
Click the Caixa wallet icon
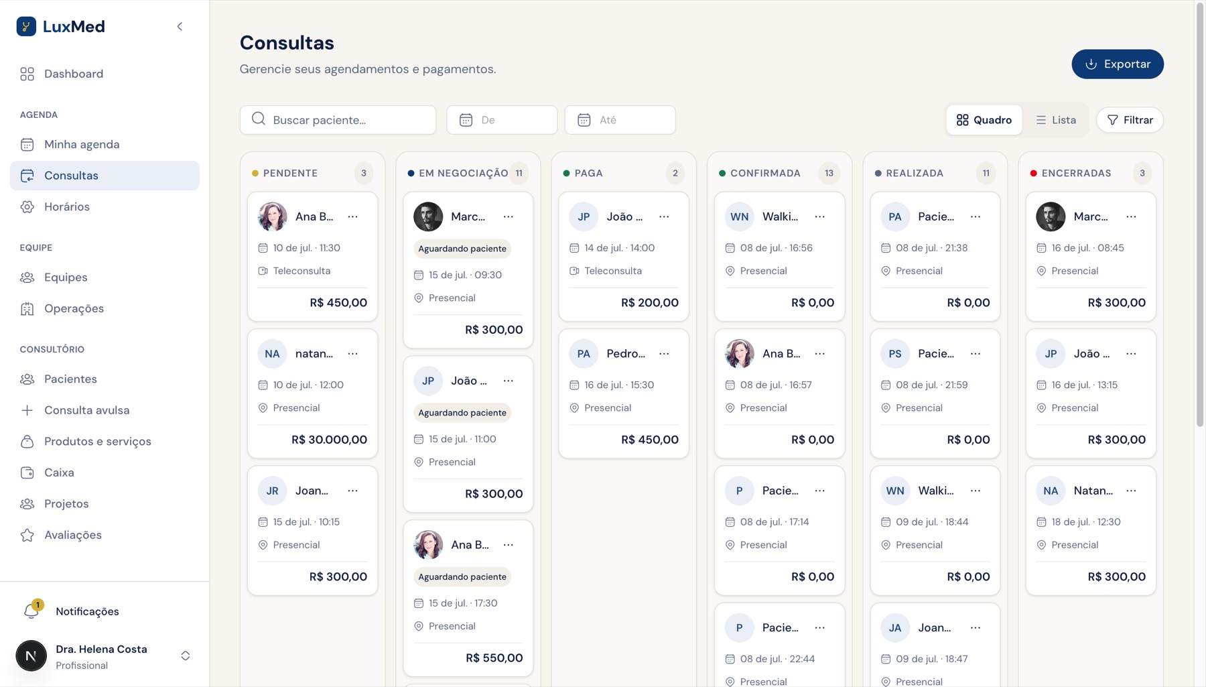[27, 473]
